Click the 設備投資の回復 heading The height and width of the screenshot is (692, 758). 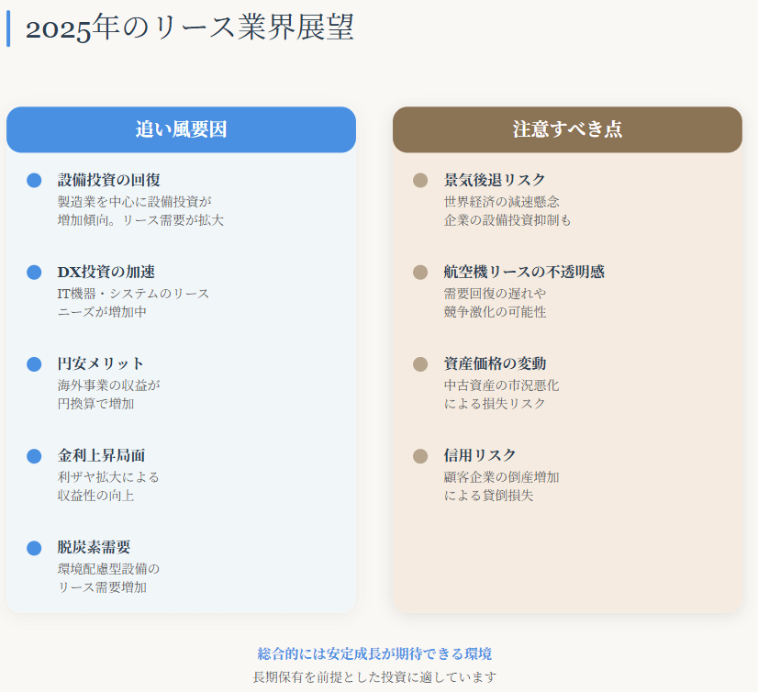(x=109, y=180)
